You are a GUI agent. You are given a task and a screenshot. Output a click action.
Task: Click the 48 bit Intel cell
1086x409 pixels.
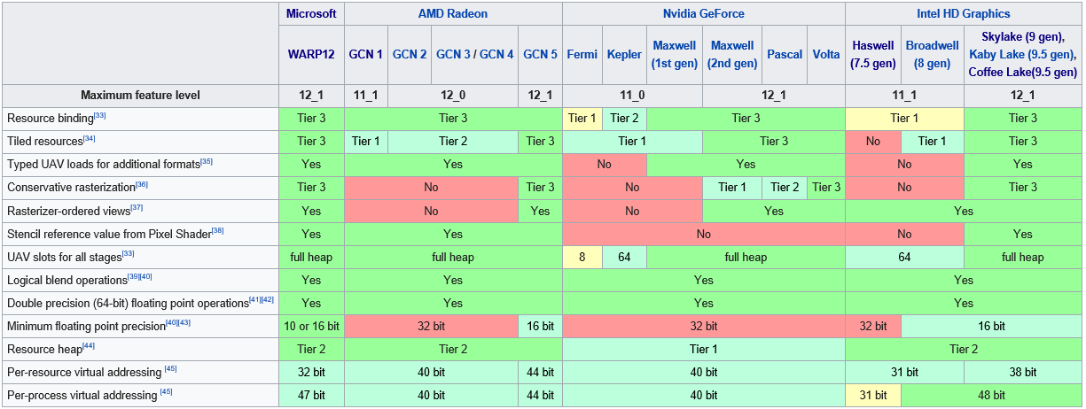[x=992, y=396]
